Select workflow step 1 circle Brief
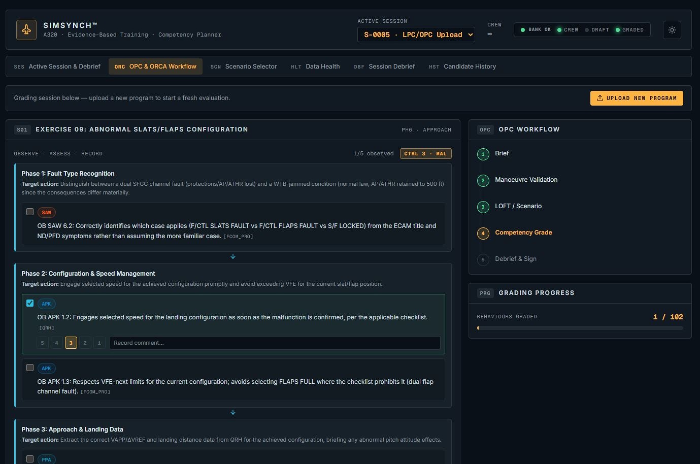Screen dimensions: 700x464 483,154
